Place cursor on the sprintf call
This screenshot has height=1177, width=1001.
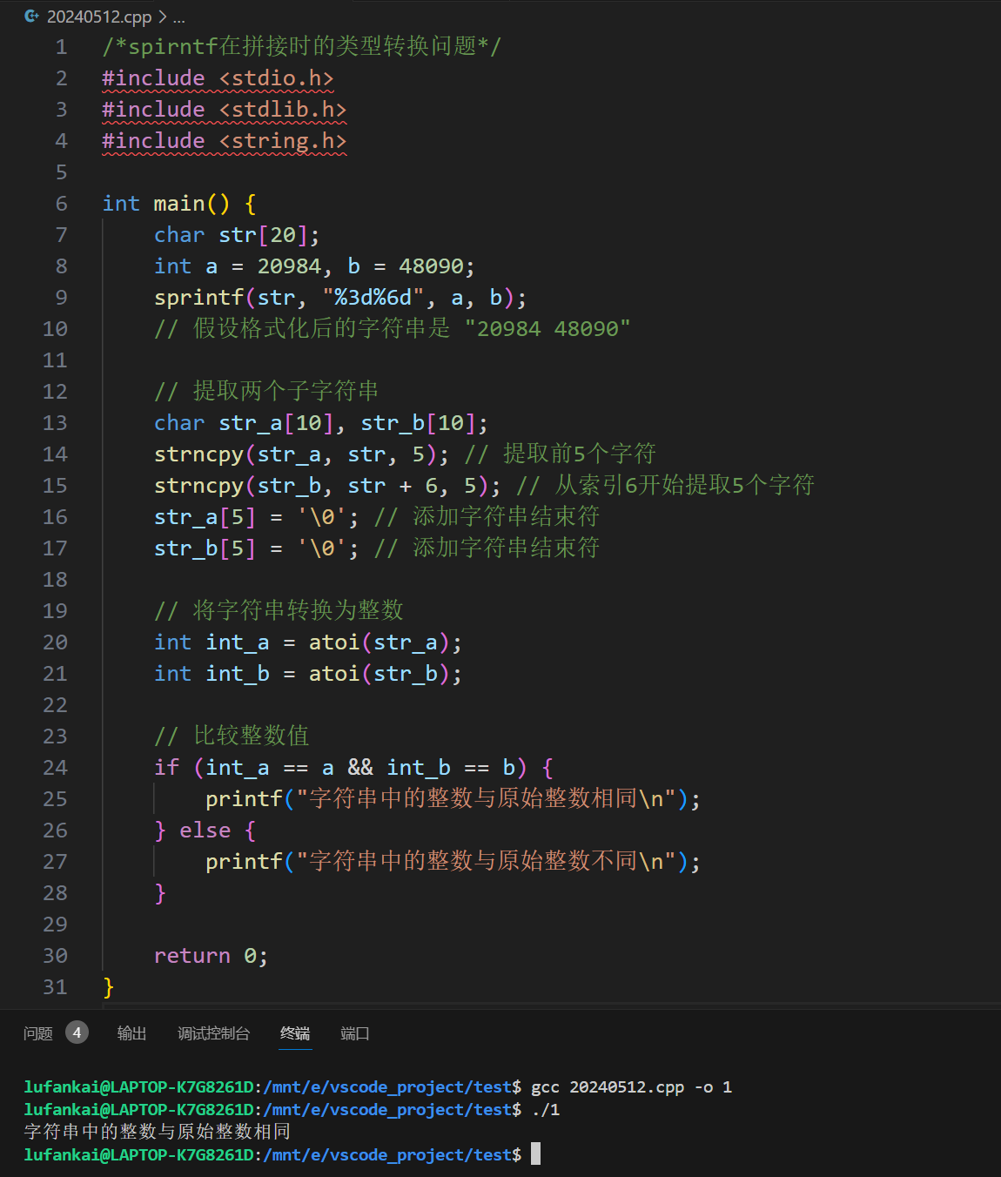(x=198, y=298)
